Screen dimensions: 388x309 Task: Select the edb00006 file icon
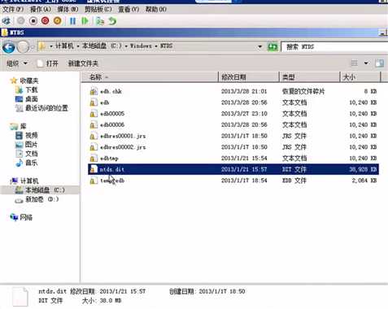coord(94,124)
